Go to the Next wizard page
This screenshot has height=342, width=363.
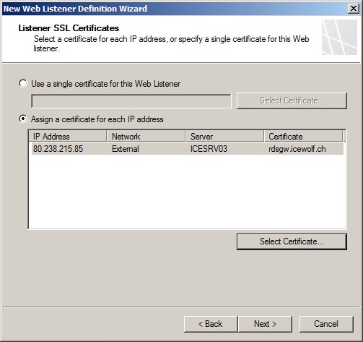point(265,324)
